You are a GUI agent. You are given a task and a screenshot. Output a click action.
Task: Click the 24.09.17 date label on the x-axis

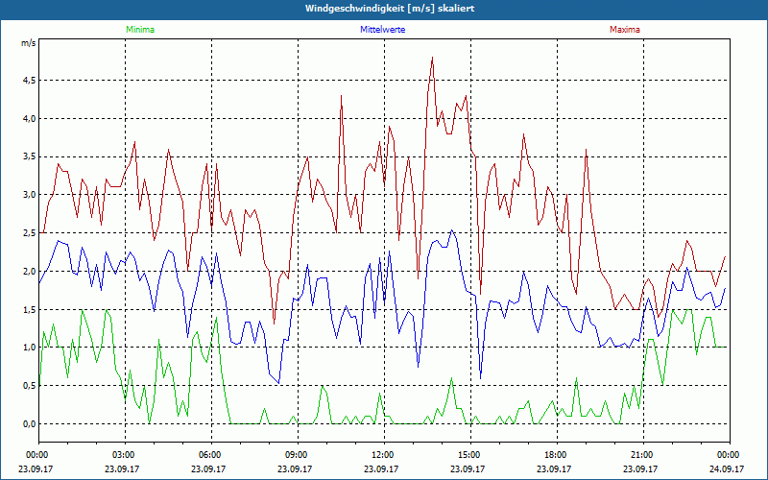(727, 469)
